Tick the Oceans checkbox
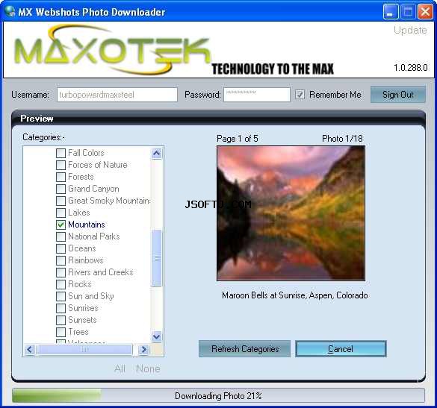Image resolution: width=437 pixels, height=408 pixels. coord(61,248)
